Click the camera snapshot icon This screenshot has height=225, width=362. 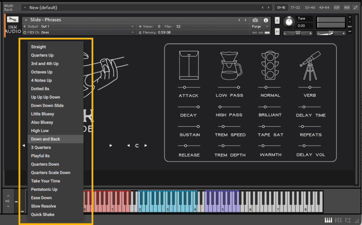(x=255, y=20)
